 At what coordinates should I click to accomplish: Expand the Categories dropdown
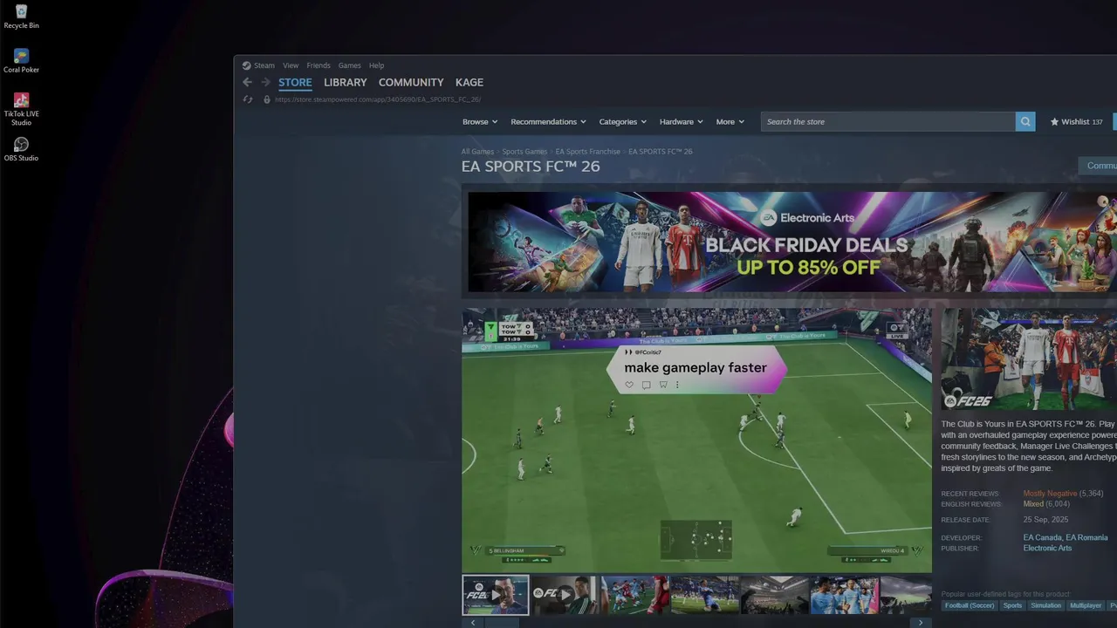pyautogui.click(x=622, y=122)
